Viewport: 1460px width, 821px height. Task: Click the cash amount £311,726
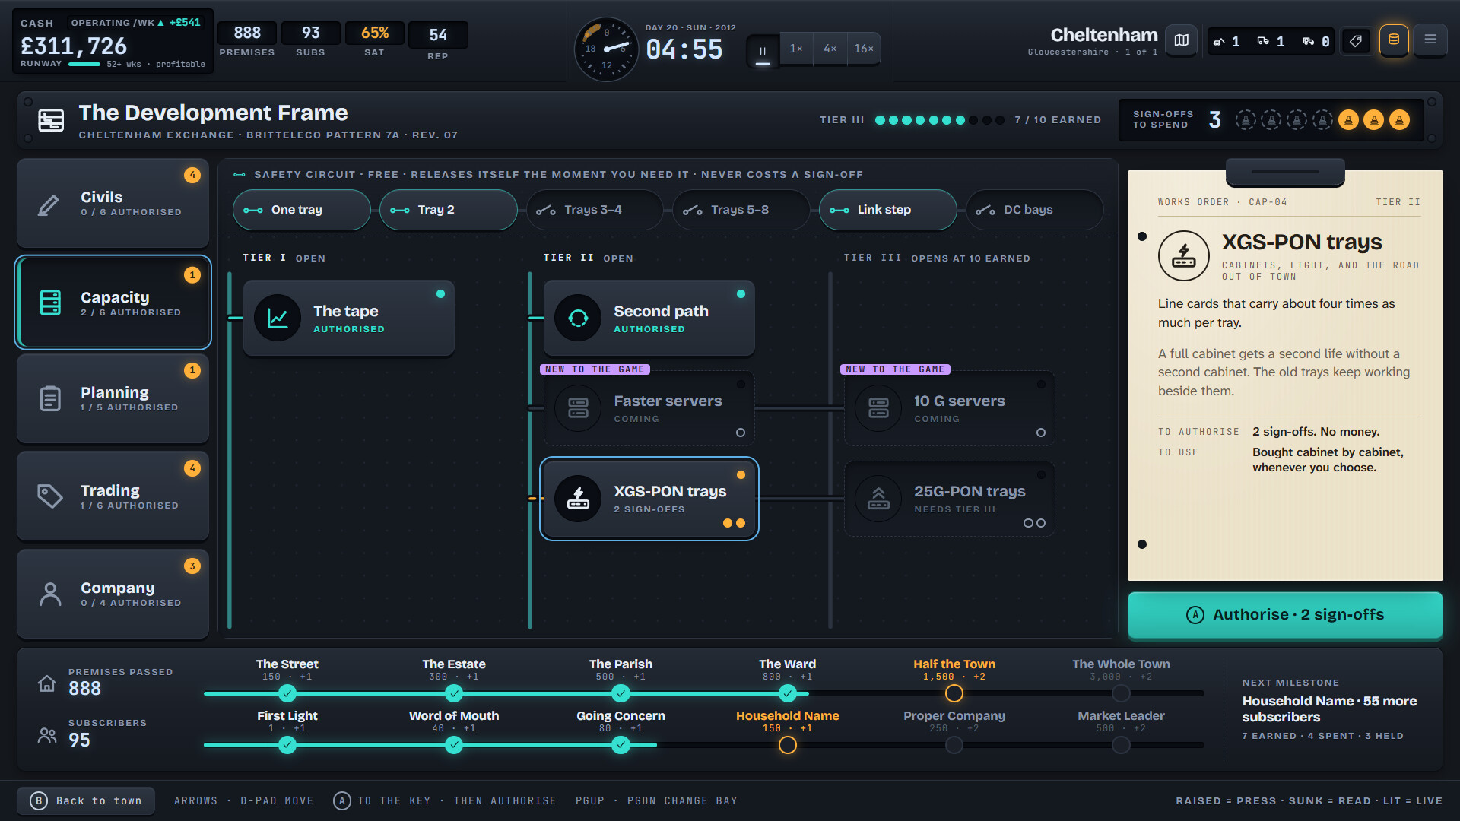(x=74, y=46)
